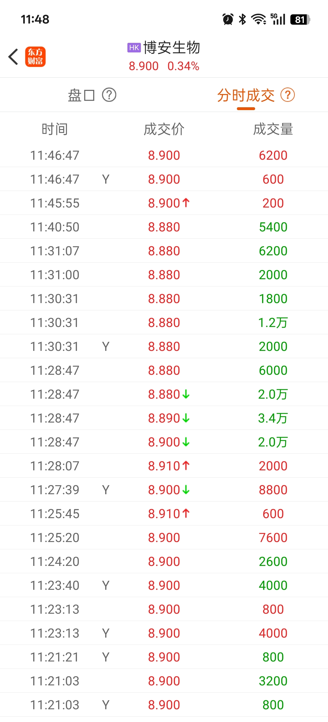Image resolution: width=328 pixels, height=722 pixels.
Task: Select the 3.4万 volume trade row
Action: [164, 418]
